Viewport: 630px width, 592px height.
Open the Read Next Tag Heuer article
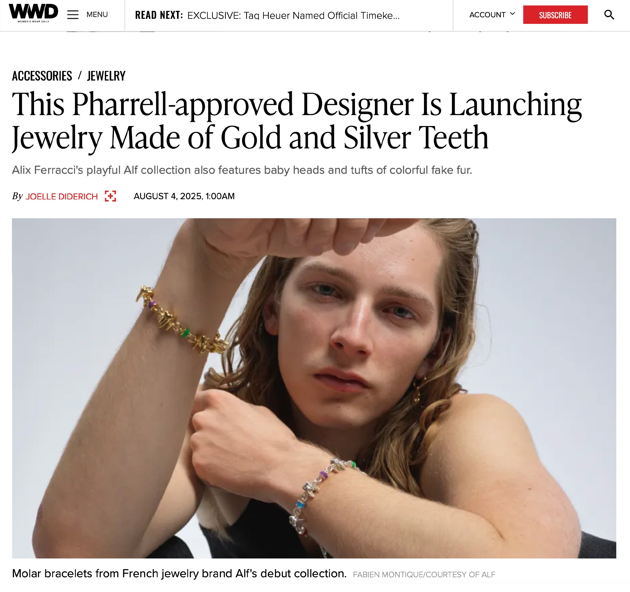click(x=293, y=15)
